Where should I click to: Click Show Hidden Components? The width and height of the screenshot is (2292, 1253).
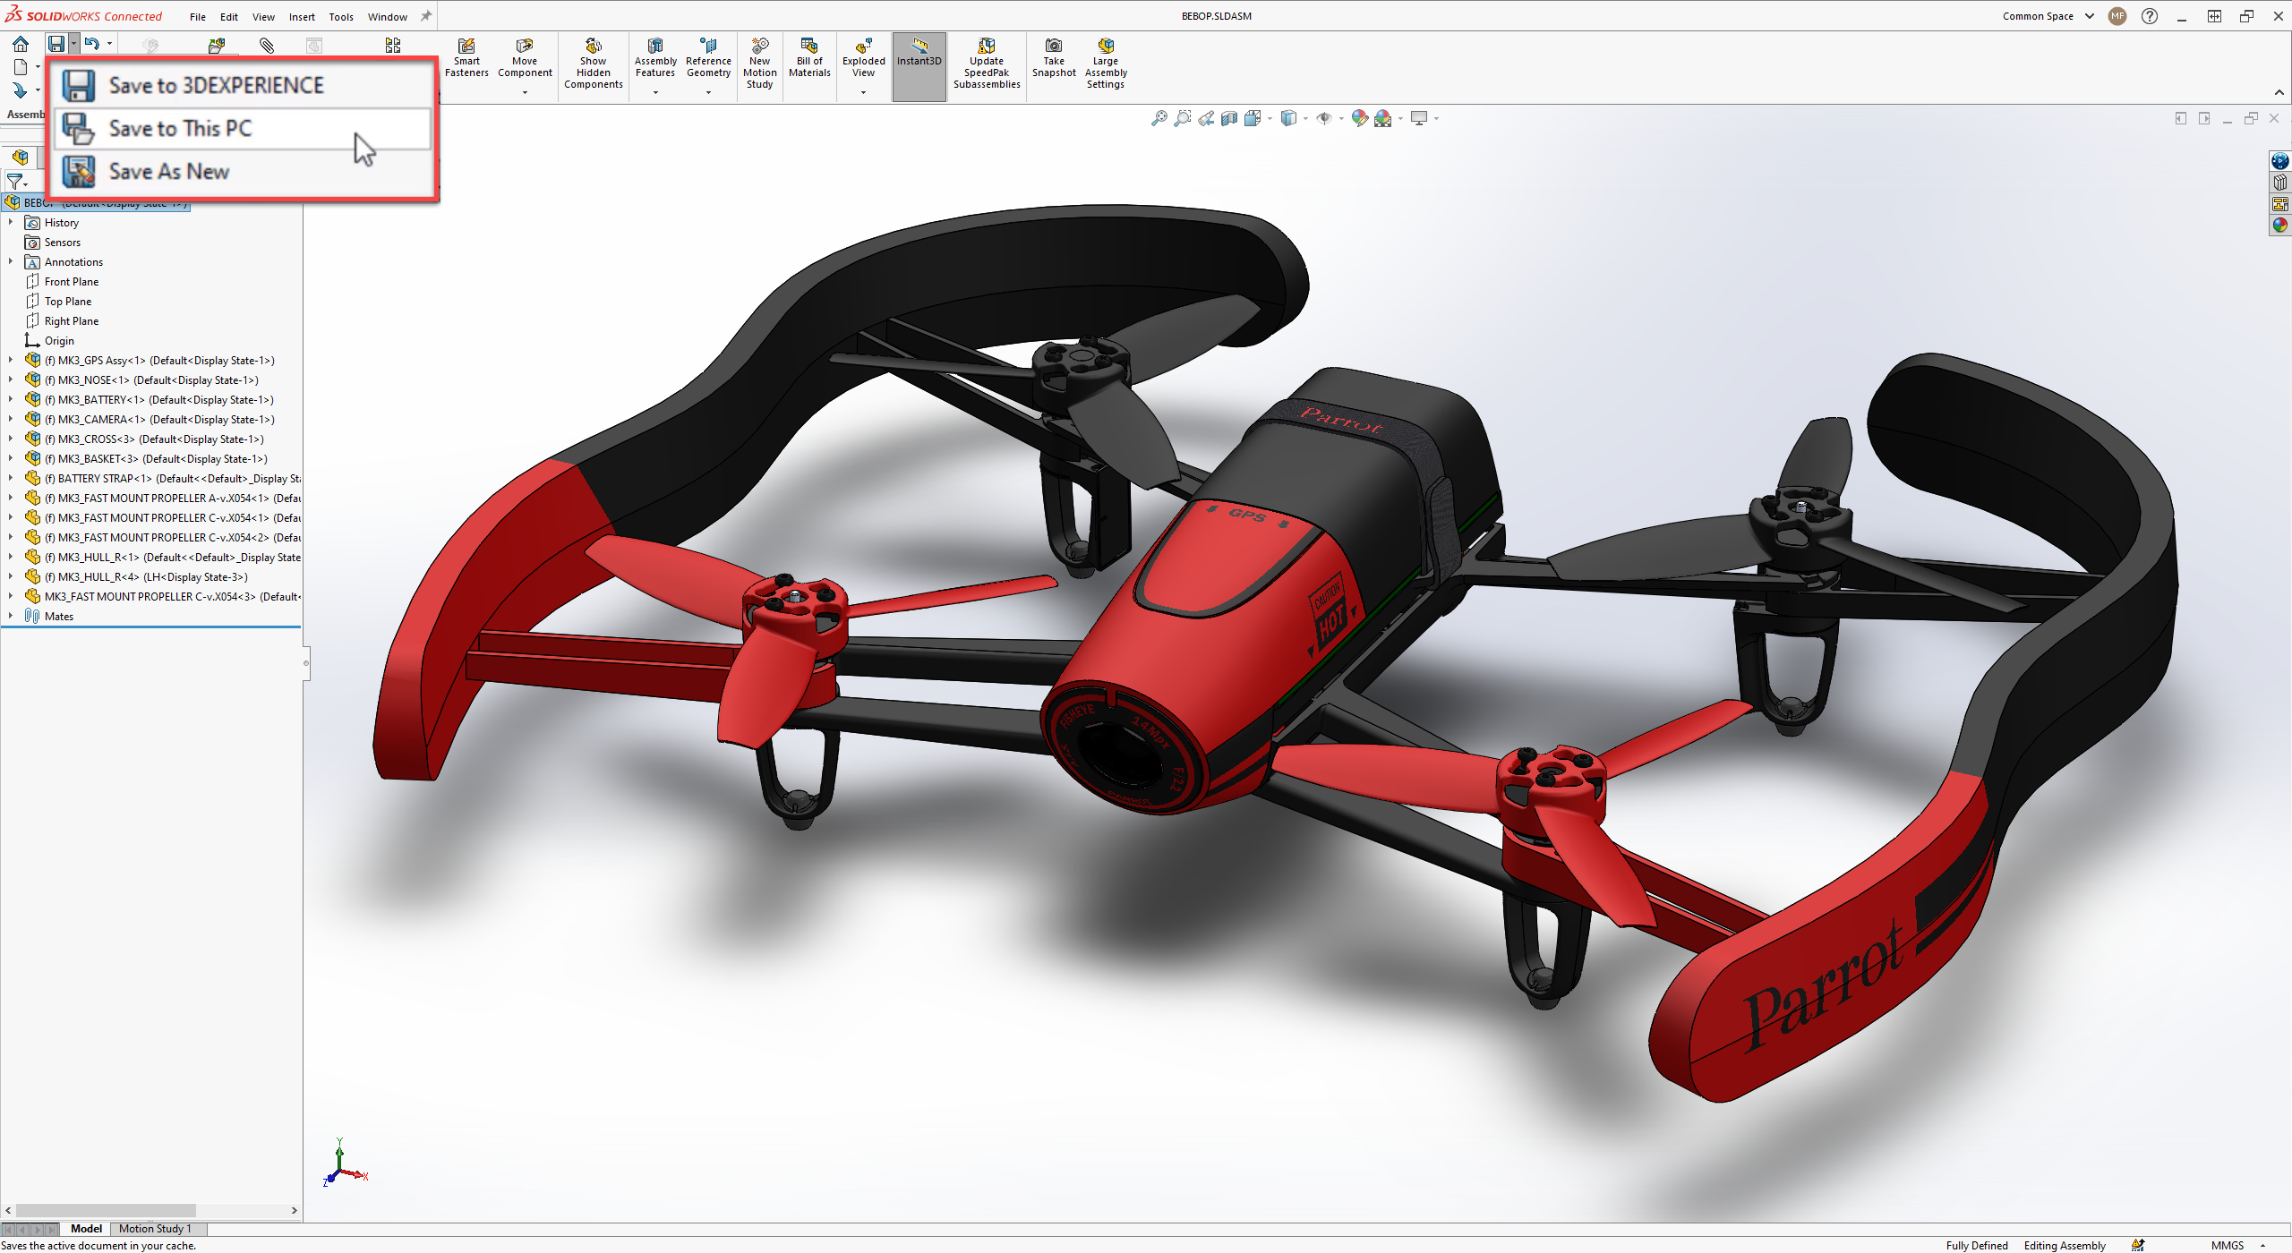593,64
